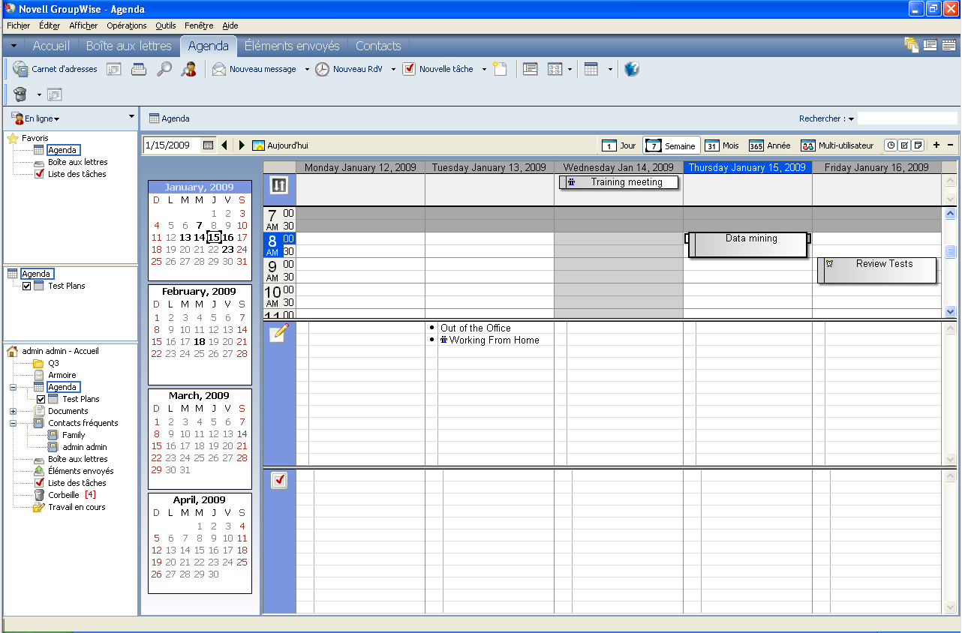This screenshot has height=633, width=962.
Task: Open Fichier menu
Action: (18, 25)
